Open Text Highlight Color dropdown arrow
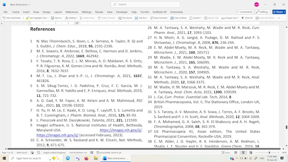The image size is (288, 162). [x=48, y=18]
